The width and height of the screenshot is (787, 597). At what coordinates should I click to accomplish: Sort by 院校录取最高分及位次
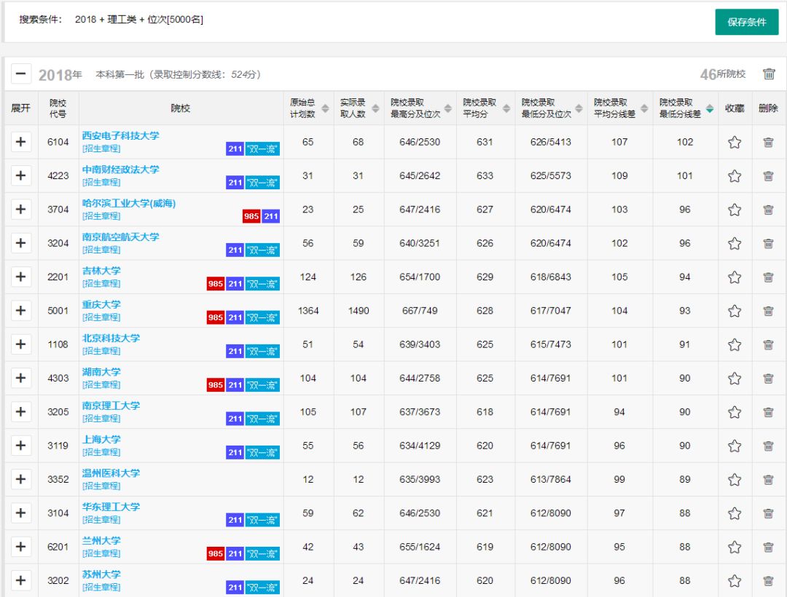(447, 108)
